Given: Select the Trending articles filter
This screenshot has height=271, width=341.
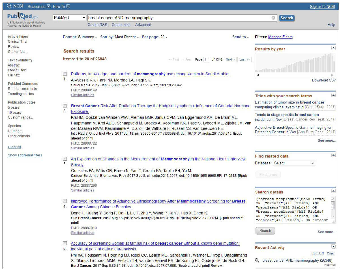Looking at the screenshot, I should 21,94.
